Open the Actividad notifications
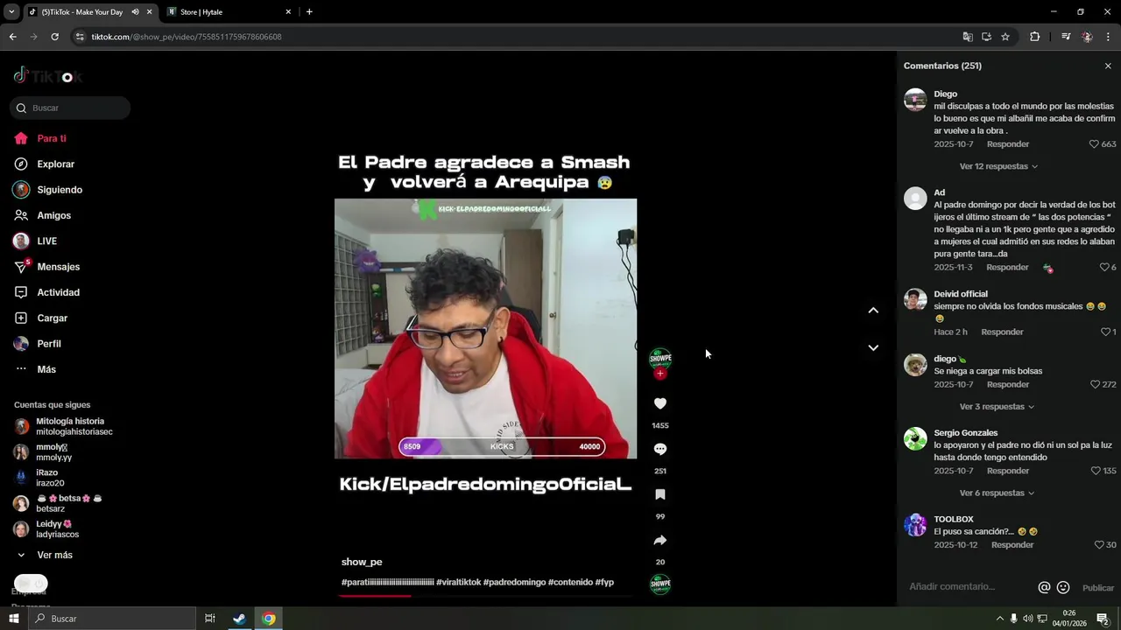Viewport: 1121px width, 630px height. 46,292
